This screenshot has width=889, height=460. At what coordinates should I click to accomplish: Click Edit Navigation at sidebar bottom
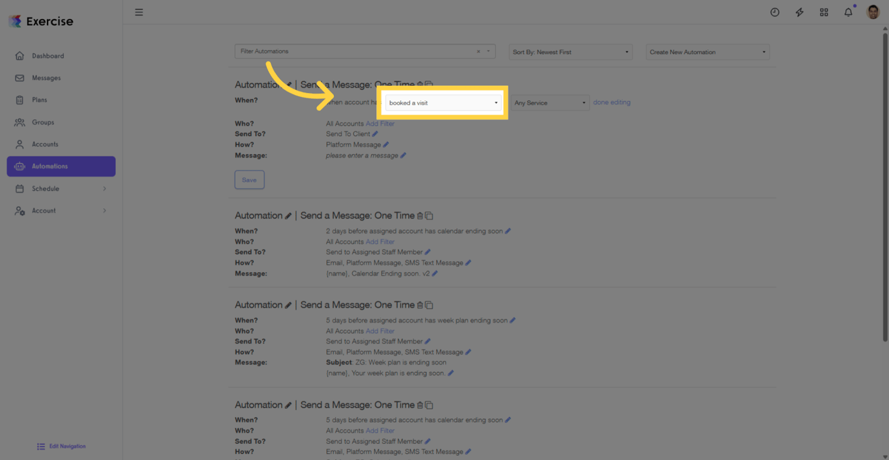click(x=62, y=446)
